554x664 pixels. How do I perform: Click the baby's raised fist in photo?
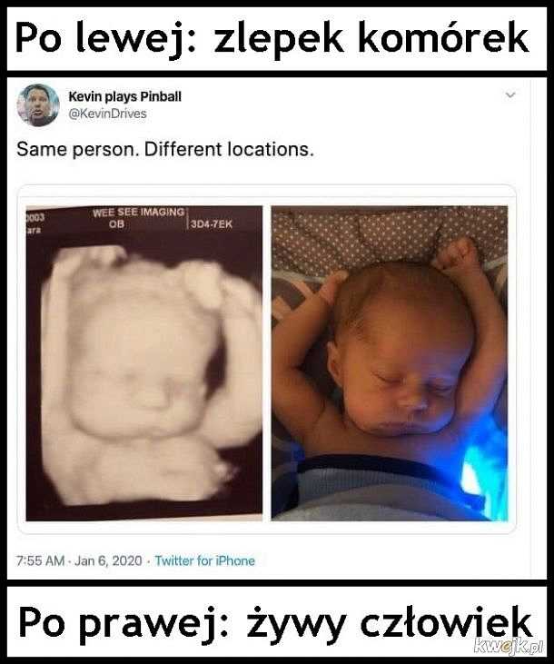point(457,254)
